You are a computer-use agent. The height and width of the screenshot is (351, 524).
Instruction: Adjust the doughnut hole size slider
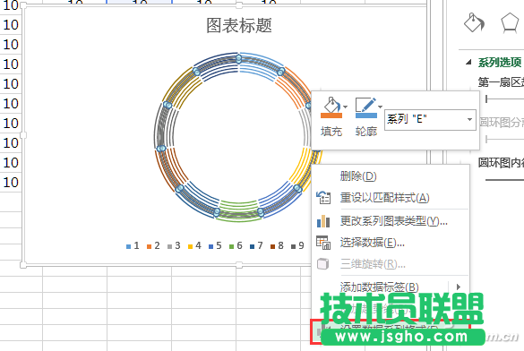point(504,180)
